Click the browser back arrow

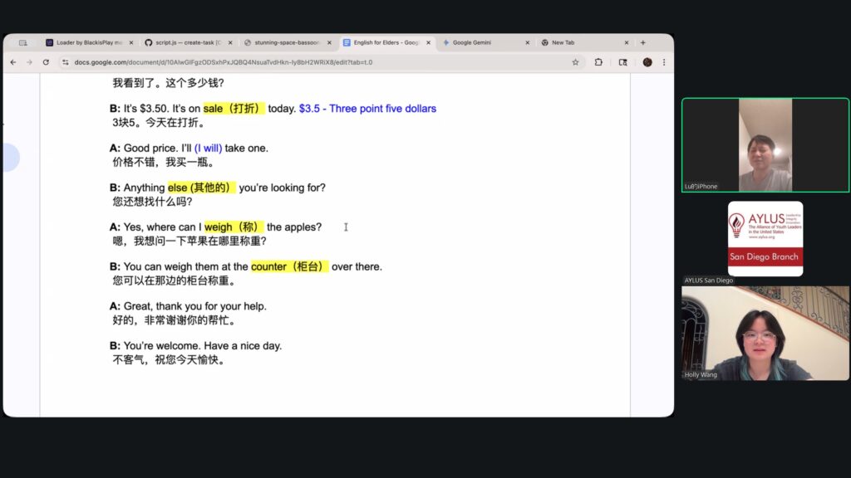click(13, 62)
